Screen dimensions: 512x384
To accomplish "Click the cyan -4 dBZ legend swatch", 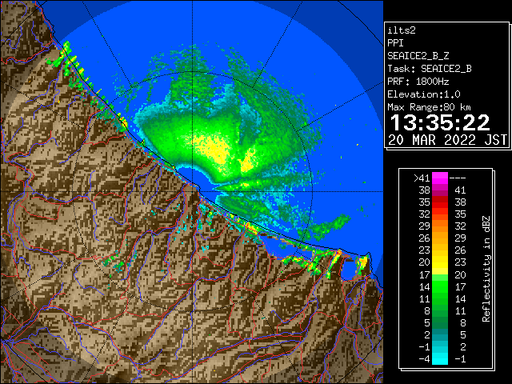I will [440, 359].
